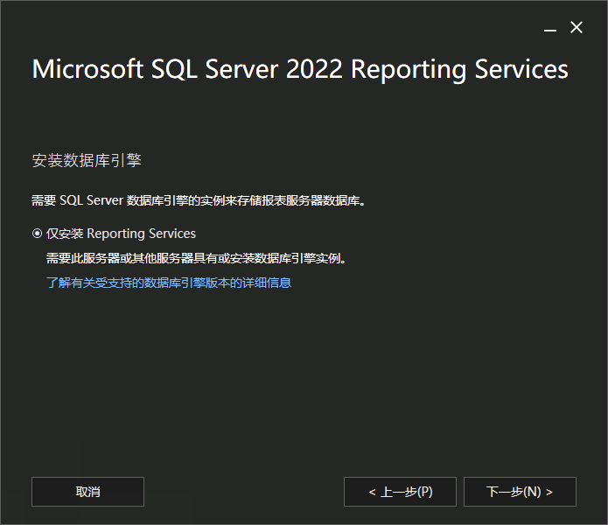Click the Microsoft SQL Server 2022 Reporting Services title
Screen dimensions: 608x525
tap(300, 69)
